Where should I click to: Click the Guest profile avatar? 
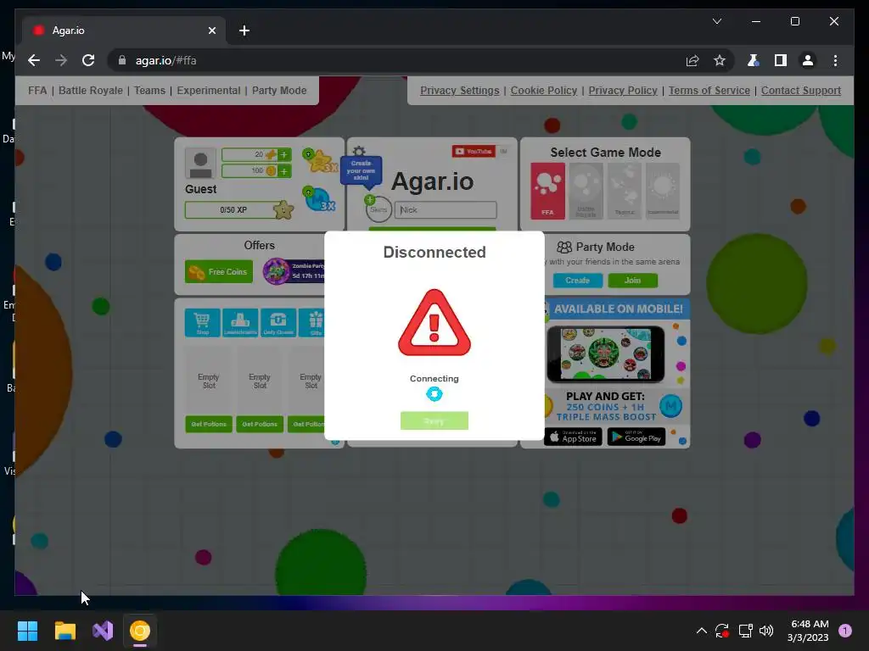[200, 164]
